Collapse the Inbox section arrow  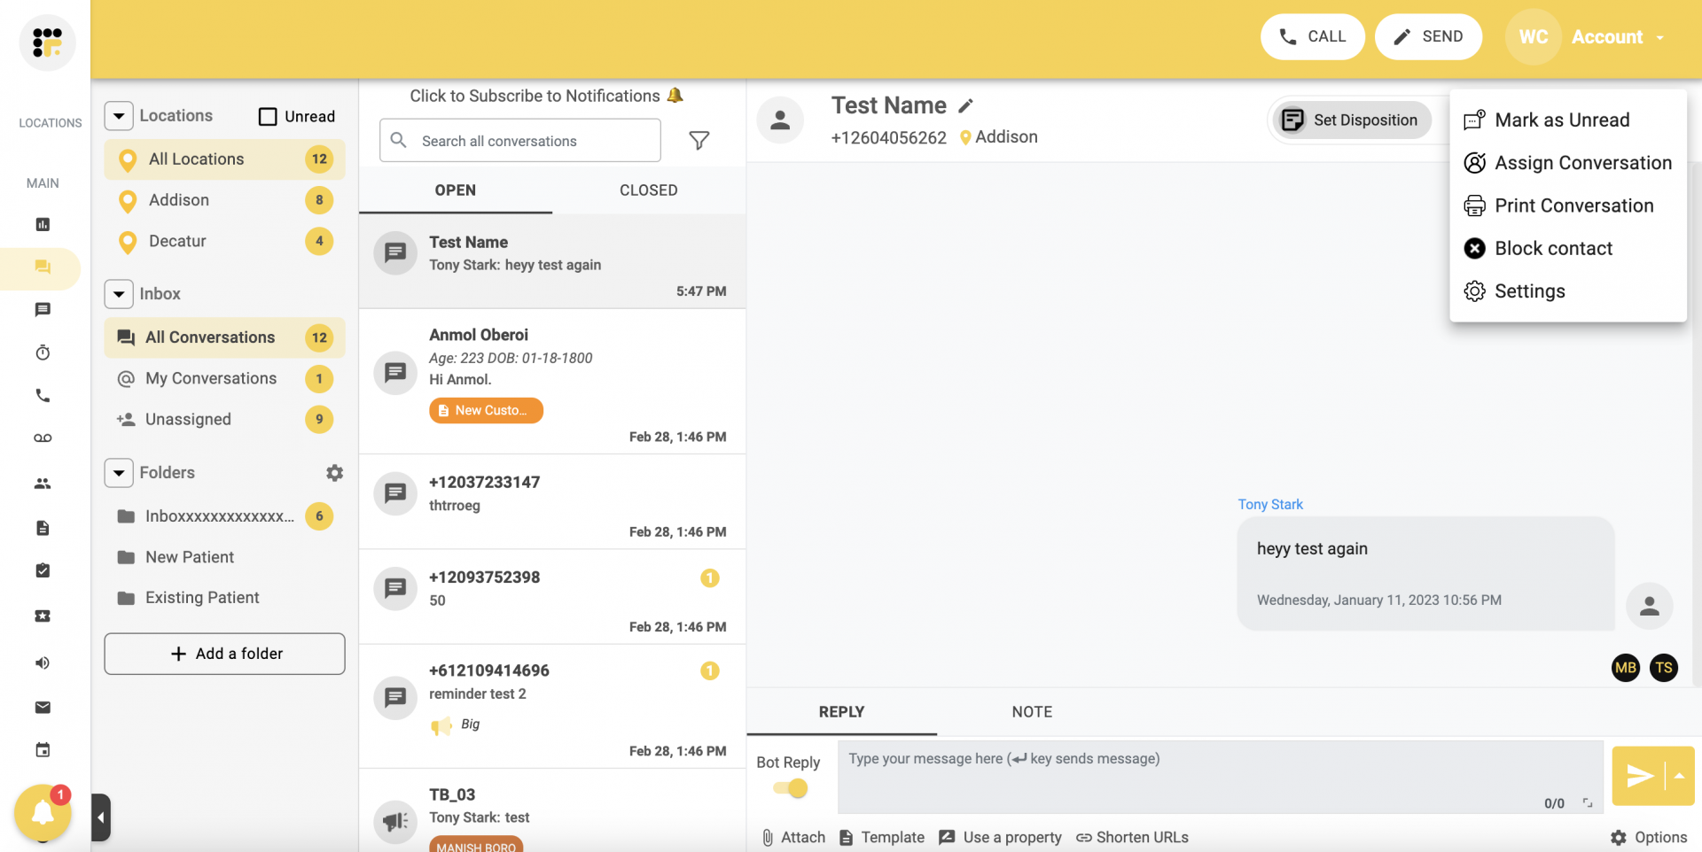click(119, 294)
